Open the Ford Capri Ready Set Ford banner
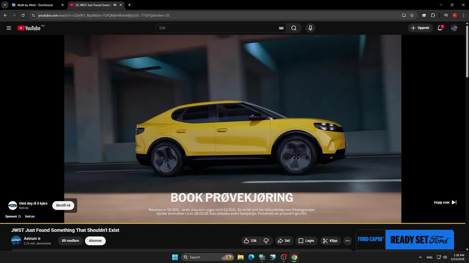Viewport: 469px width, 263px height. [405, 240]
